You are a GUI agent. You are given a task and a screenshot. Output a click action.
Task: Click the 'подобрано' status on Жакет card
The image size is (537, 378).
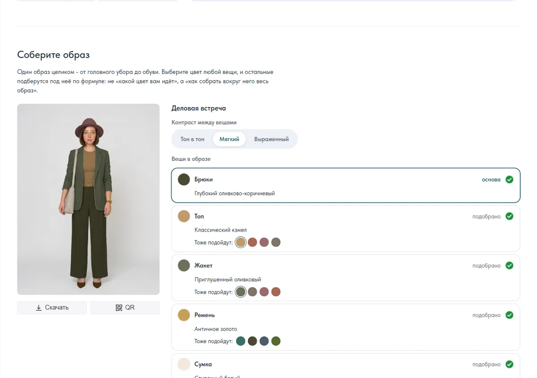coord(486,266)
